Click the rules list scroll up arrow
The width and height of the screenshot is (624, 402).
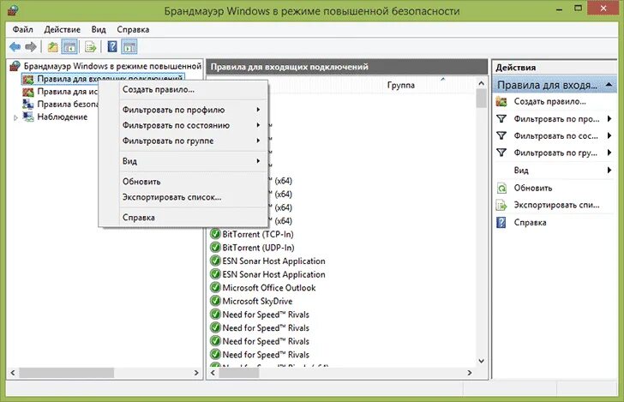click(481, 83)
